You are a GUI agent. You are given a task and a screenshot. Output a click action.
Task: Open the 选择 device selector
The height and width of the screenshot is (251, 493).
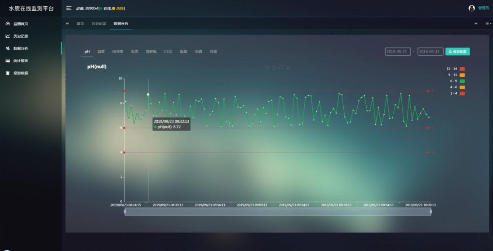click(120, 9)
